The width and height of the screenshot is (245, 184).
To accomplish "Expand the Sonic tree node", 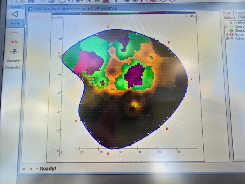I will [227, 35].
